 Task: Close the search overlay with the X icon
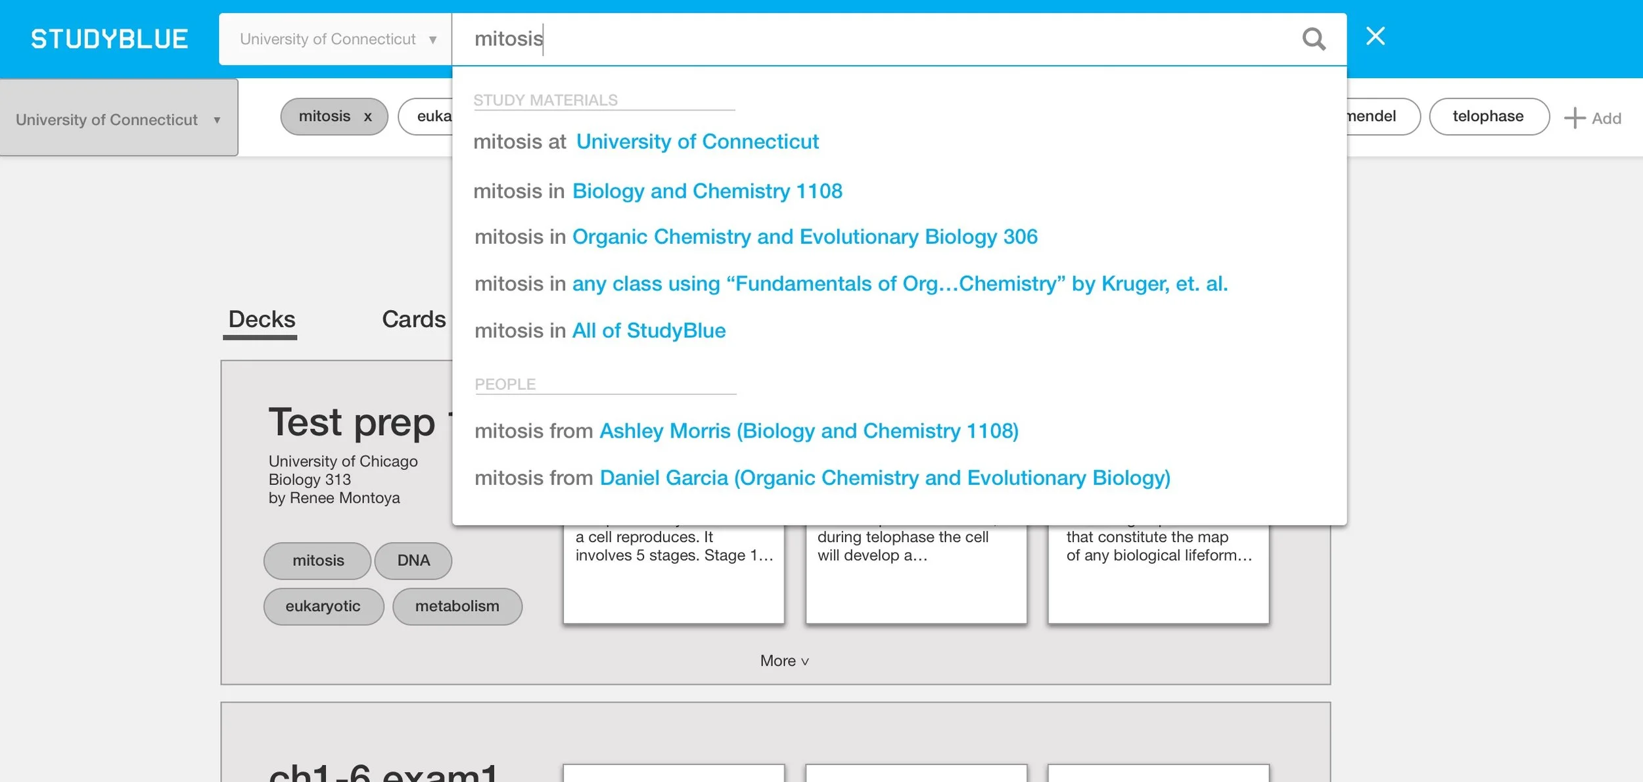(x=1375, y=36)
